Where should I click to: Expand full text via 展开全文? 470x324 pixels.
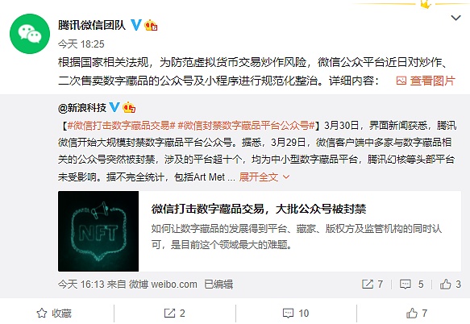pos(264,177)
